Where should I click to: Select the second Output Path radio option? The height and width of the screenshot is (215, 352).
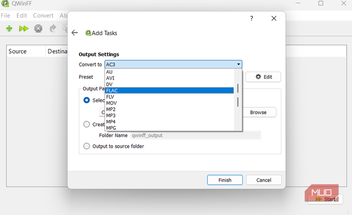pos(87,124)
